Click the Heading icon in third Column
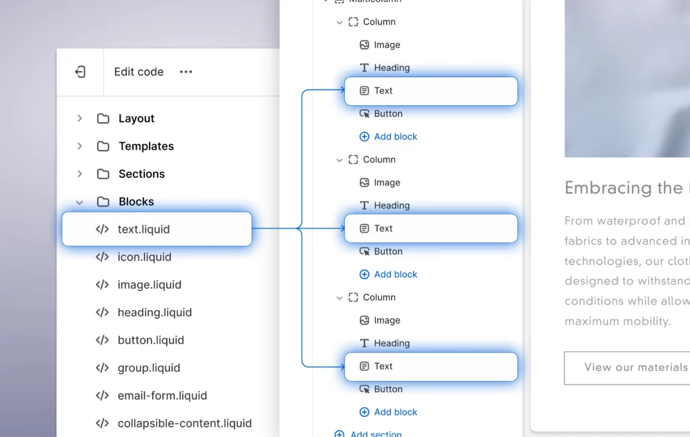The image size is (690, 437). pyautogui.click(x=365, y=343)
